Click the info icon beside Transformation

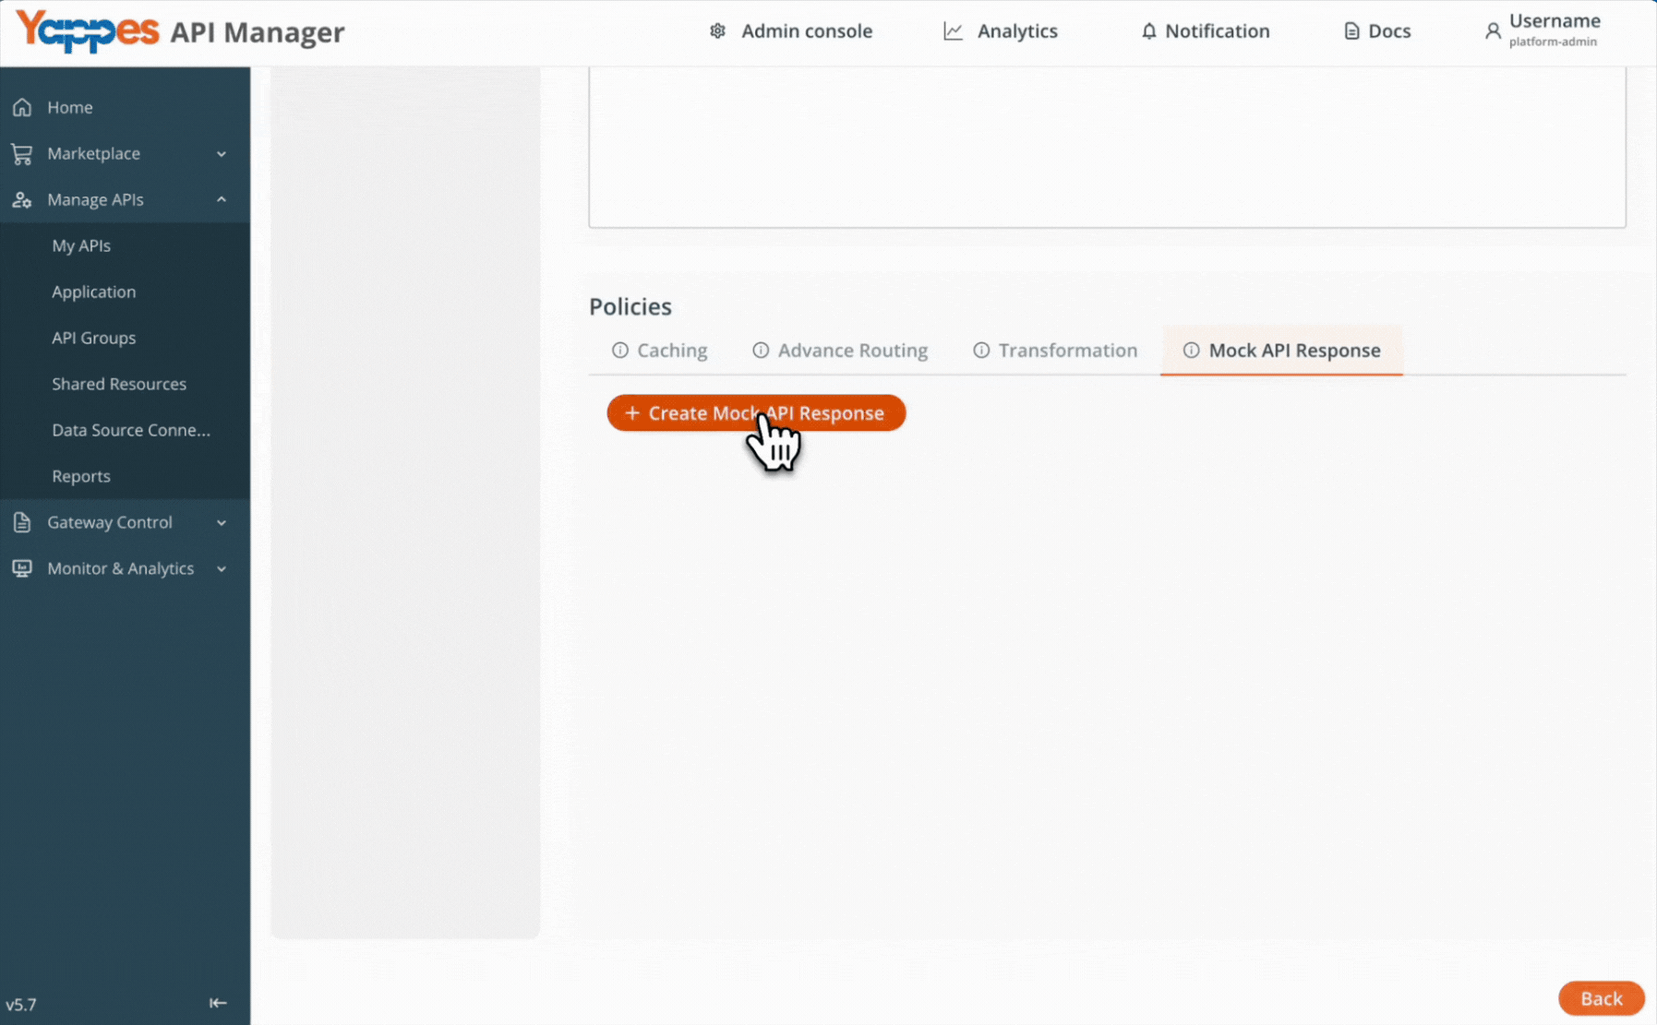pos(981,350)
